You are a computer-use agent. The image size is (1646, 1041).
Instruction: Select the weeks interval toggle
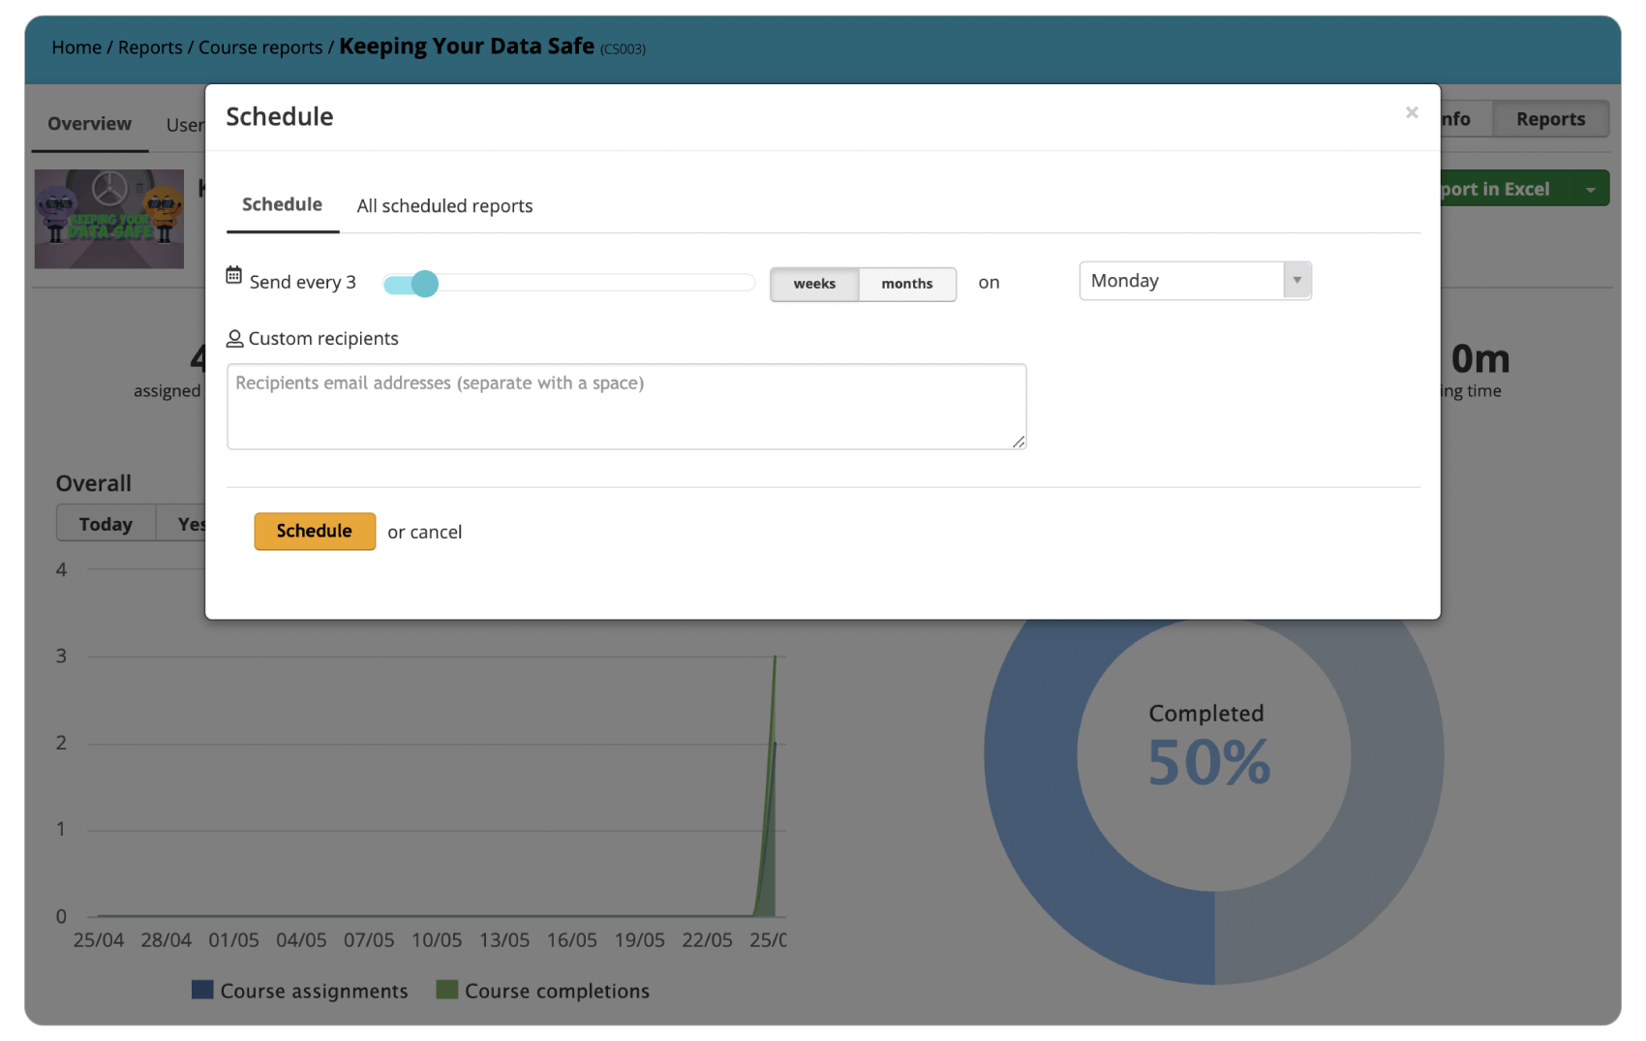point(814,284)
